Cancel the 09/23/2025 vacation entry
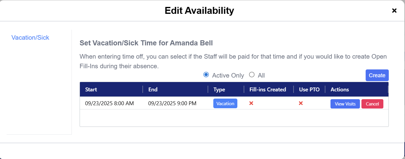Image resolution: width=405 pixels, height=159 pixels. [x=372, y=104]
